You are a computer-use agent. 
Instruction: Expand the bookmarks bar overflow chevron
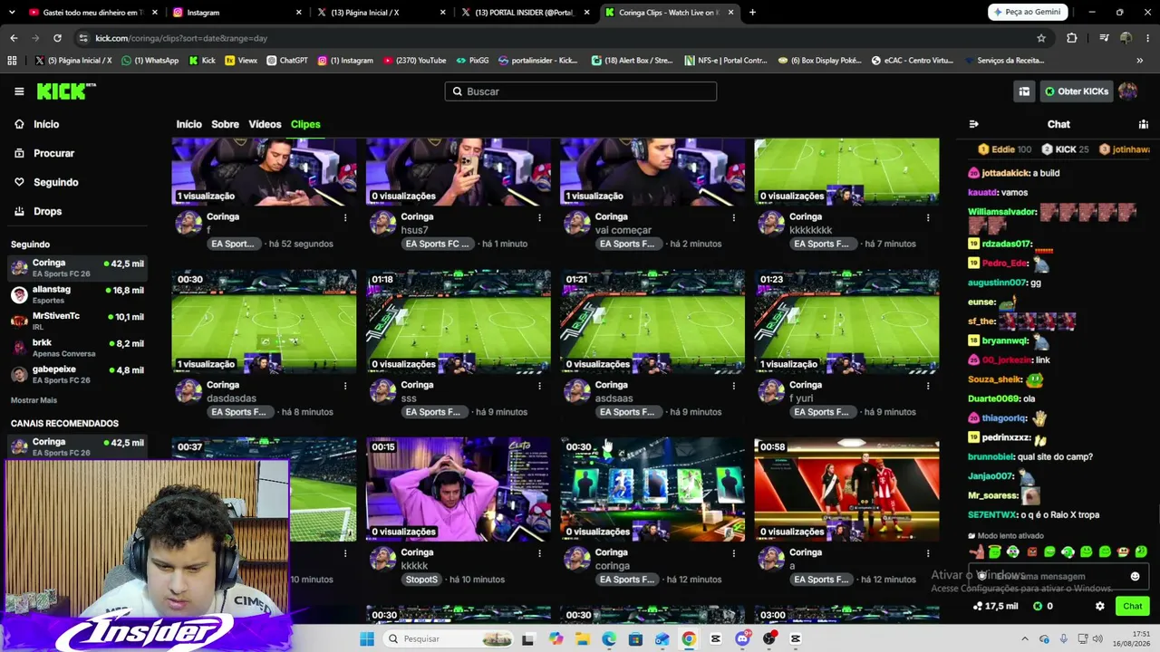pos(1139,61)
